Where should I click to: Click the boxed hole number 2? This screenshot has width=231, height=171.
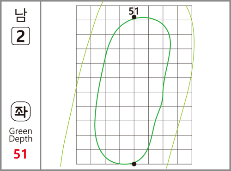click(x=21, y=36)
